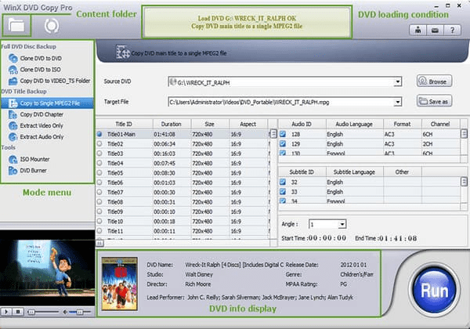Expand the Target File path dropdown
This screenshot has height=329, width=470.
point(398,101)
